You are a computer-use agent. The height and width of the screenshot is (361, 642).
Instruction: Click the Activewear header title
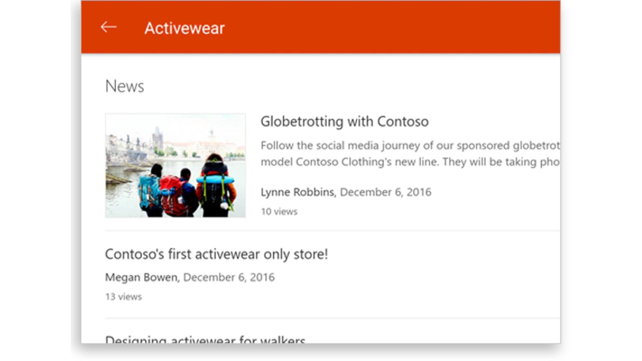click(184, 28)
